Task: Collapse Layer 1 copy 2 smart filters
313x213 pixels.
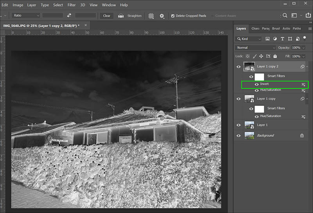Action: point(307,66)
